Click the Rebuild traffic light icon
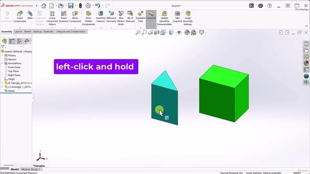This screenshot has width=310, height=174. point(80,6)
